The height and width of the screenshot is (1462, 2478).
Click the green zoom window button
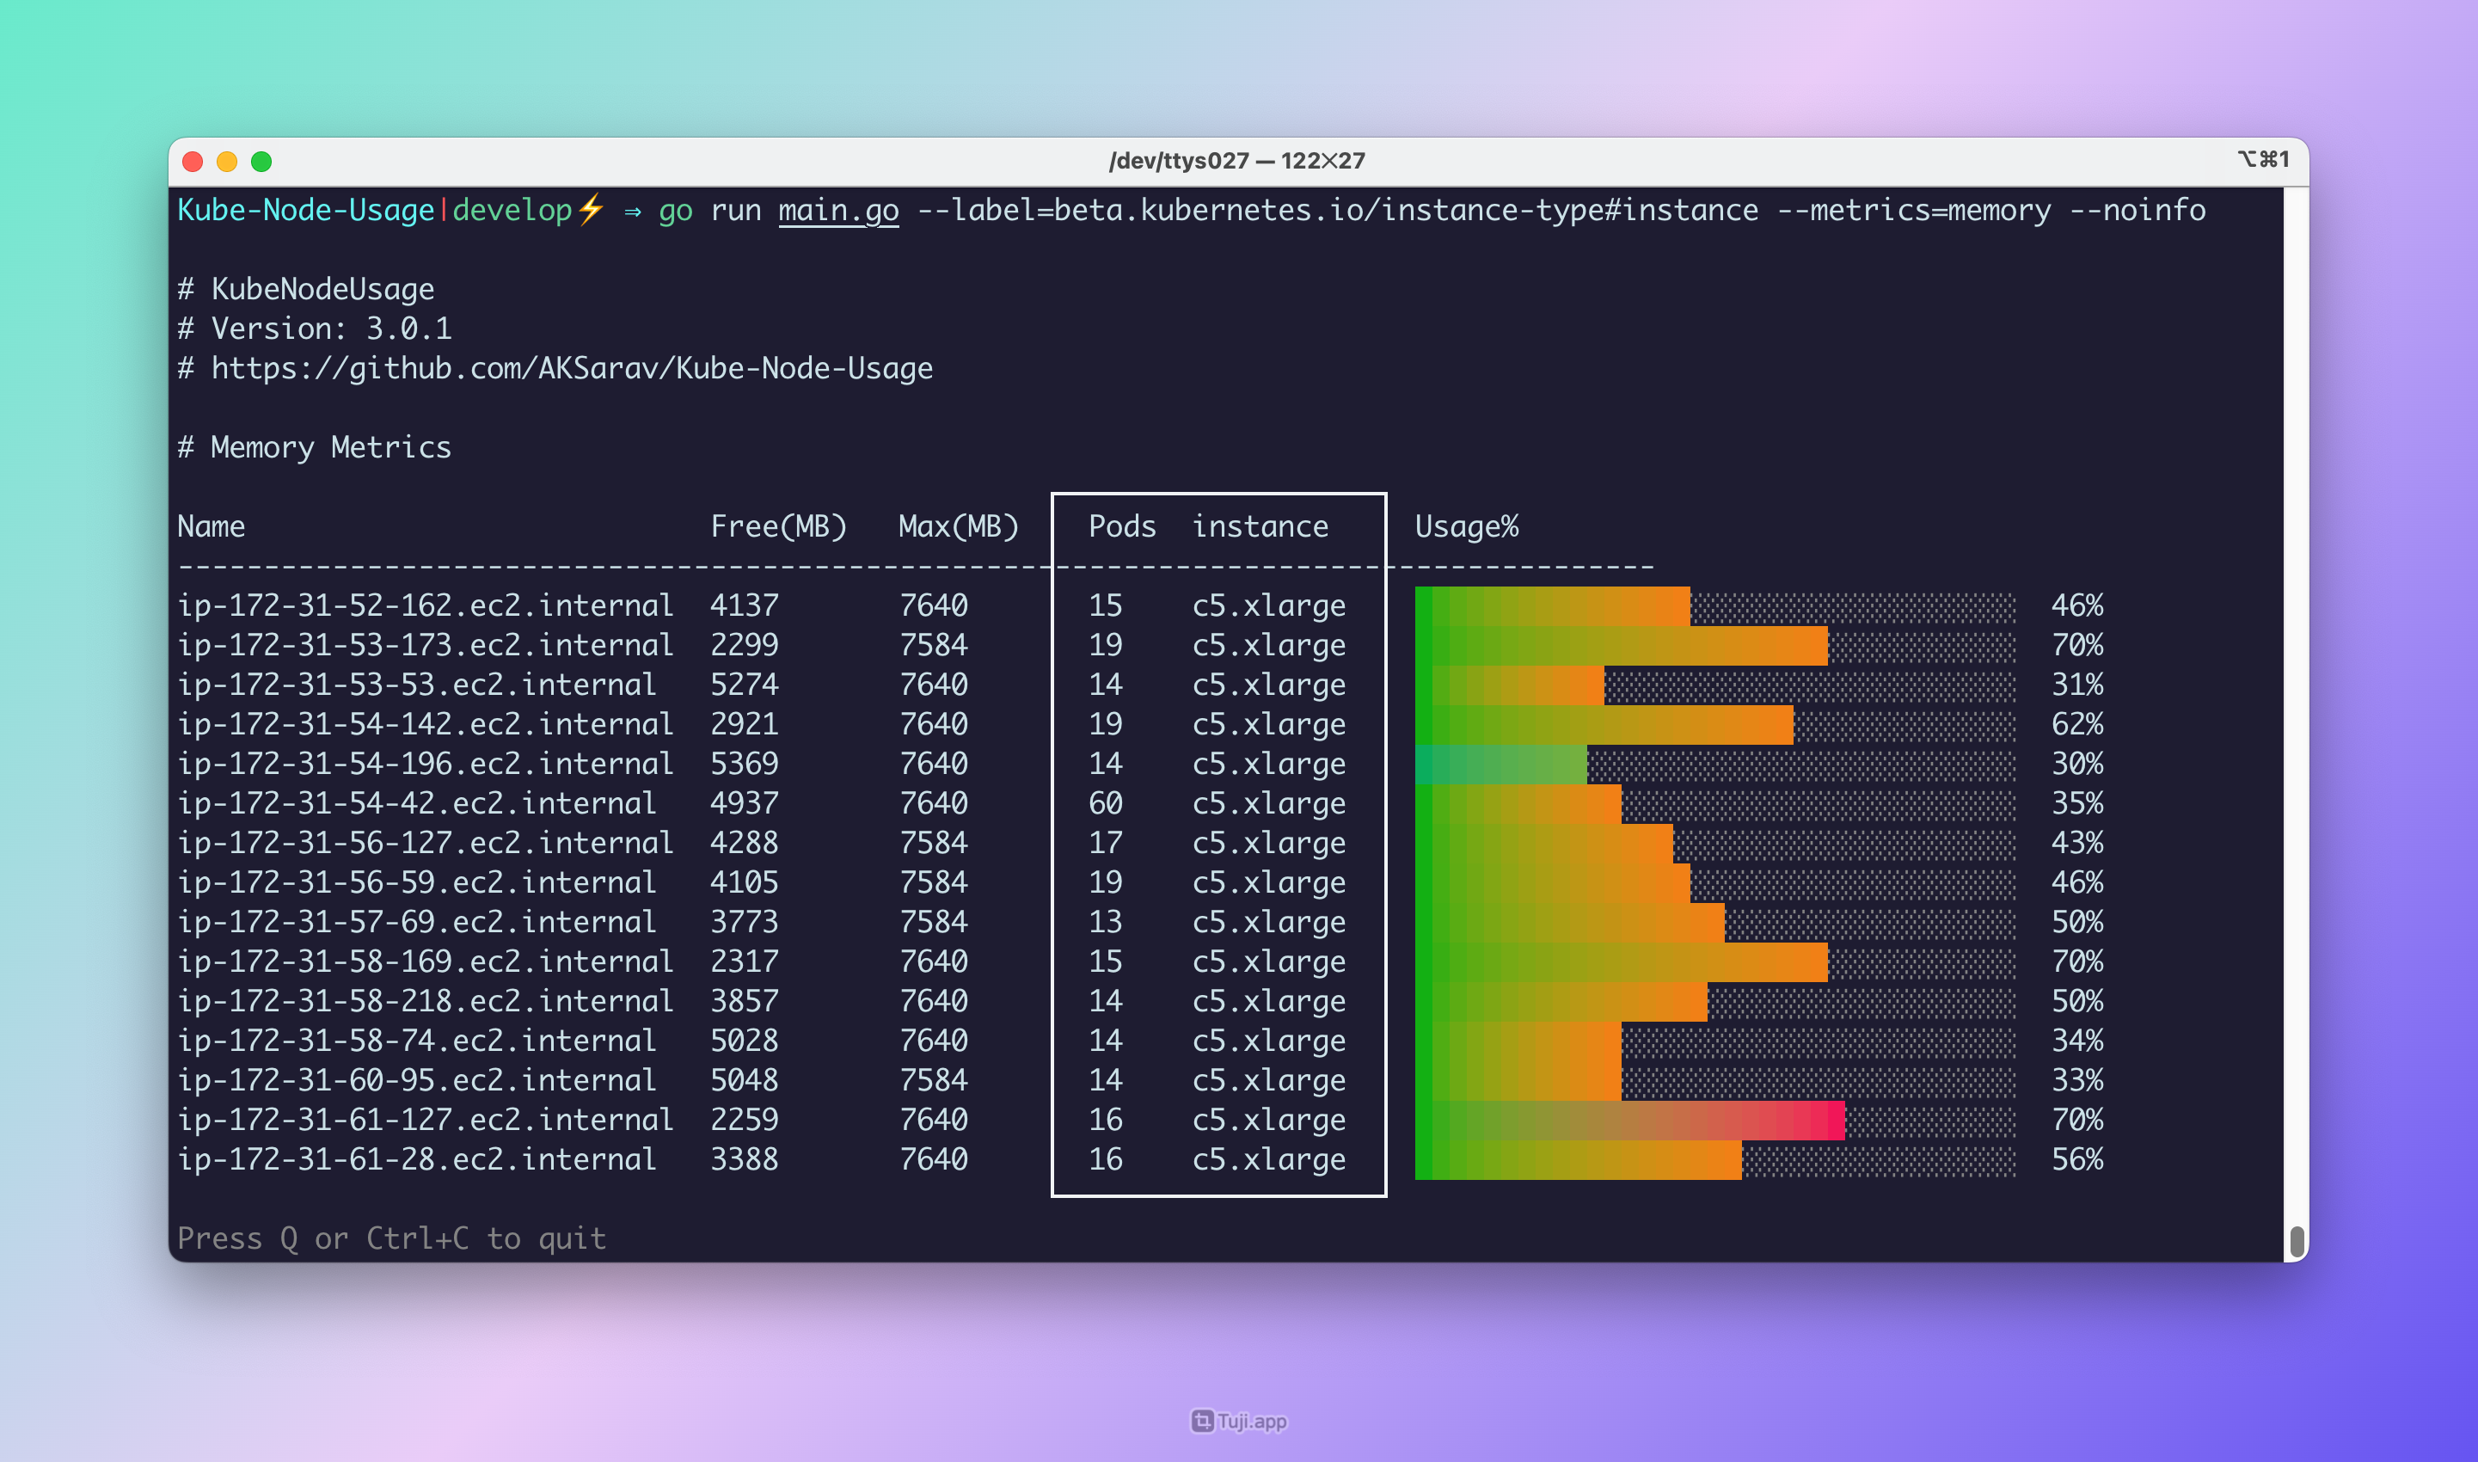261,162
